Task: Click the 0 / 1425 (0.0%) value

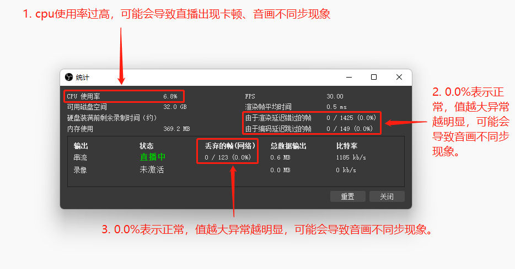Action: (351, 118)
